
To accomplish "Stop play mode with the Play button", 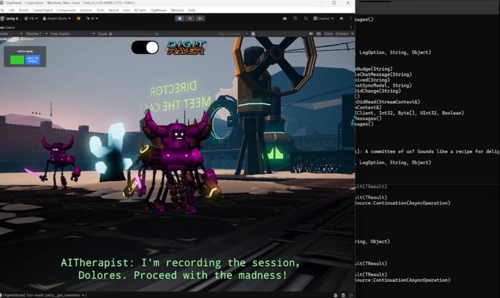I will click(179, 19).
